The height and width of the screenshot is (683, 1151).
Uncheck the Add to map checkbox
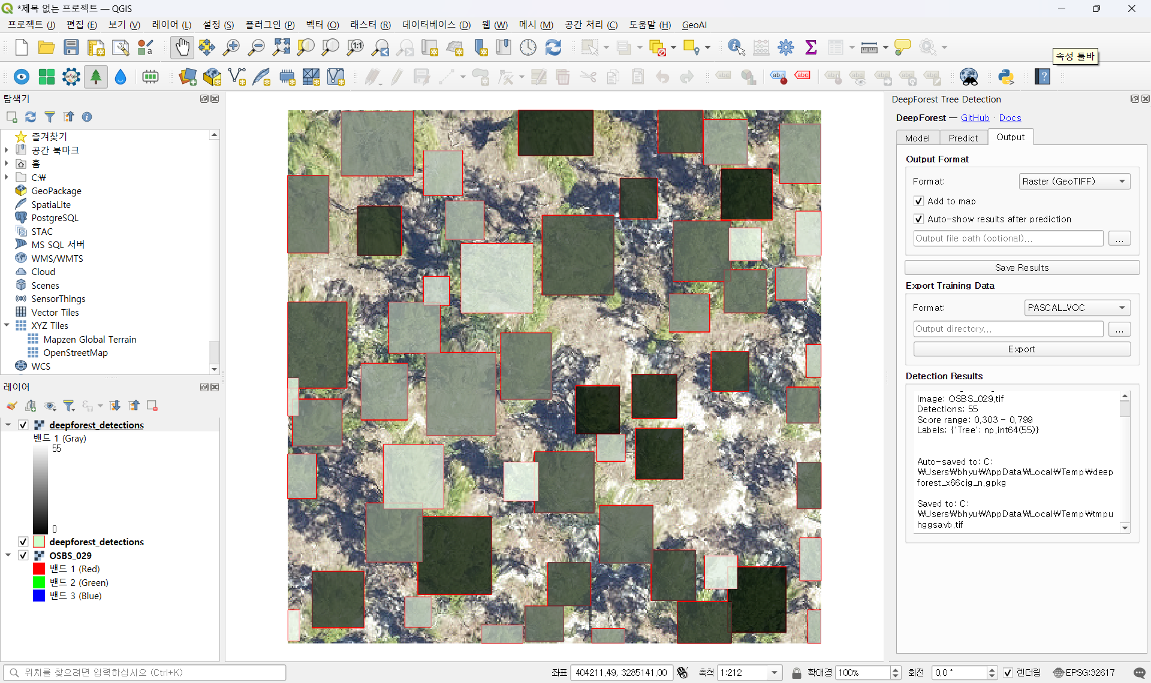918,201
